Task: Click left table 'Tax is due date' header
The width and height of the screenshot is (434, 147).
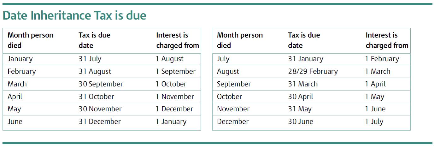Action: (94, 40)
